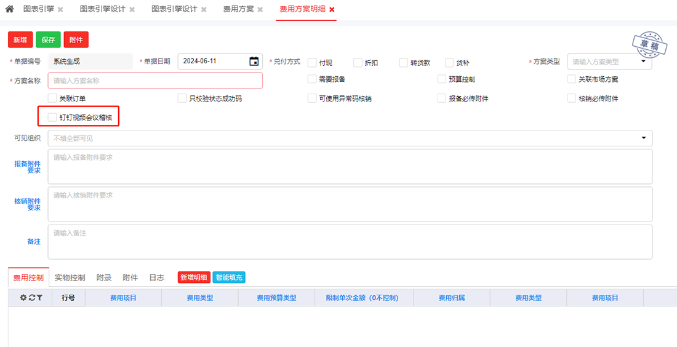The width and height of the screenshot is (677, 347).
Task: Switch to the 实物控制 tab
Action: [x=70, y=278]
